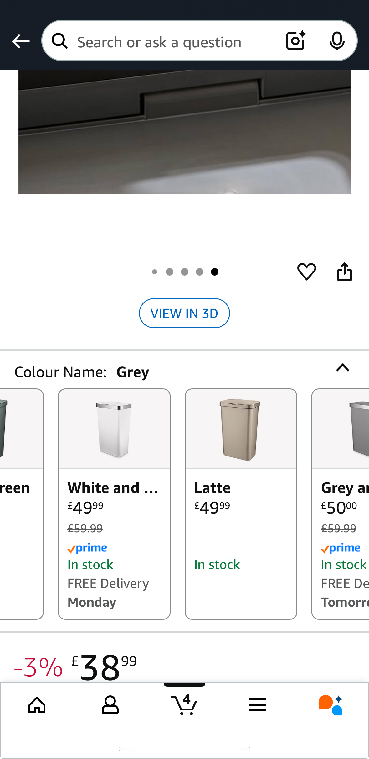The width and height of the screenshot is (369, 759).
Task: Add item to wish list heart
Action: (306, 271)
